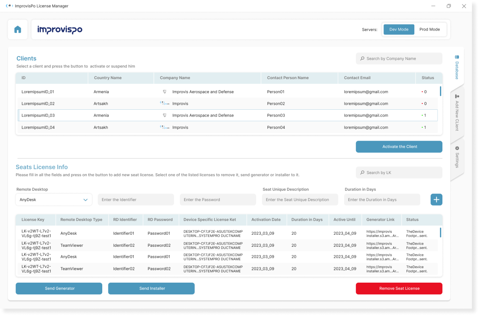Open the Add New Client side tab
479x316 pixels.
point(457,114)
